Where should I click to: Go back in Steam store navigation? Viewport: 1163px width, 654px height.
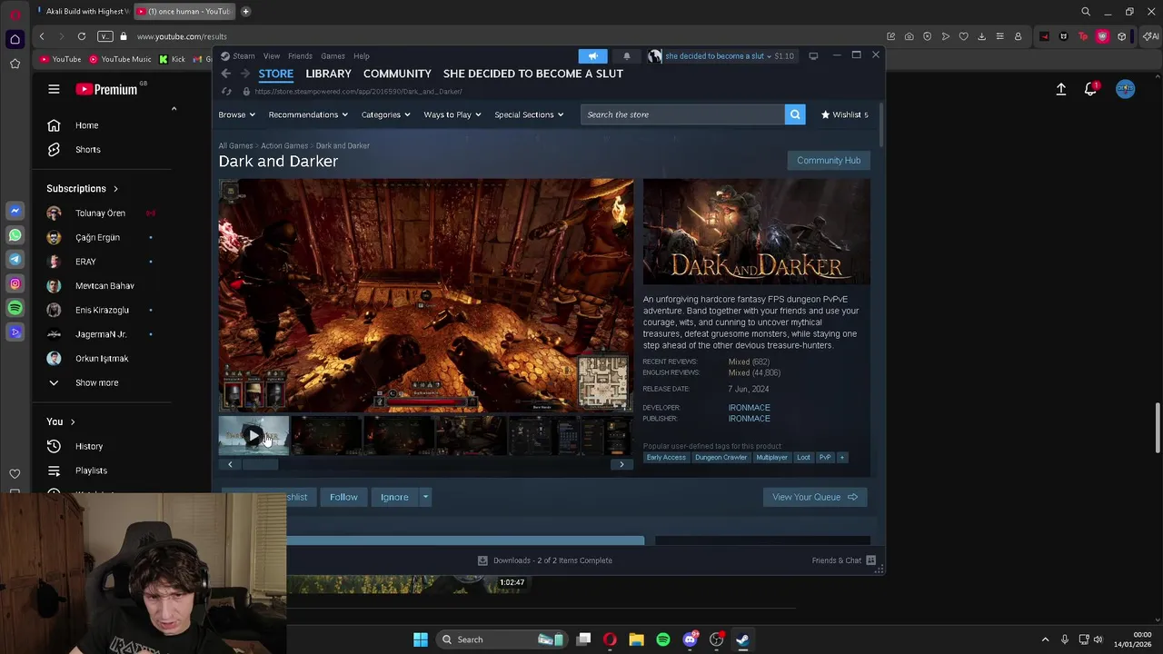[226, 74]
